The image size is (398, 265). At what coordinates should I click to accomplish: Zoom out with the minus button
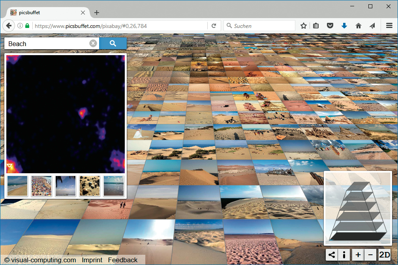tap(370, 255)
